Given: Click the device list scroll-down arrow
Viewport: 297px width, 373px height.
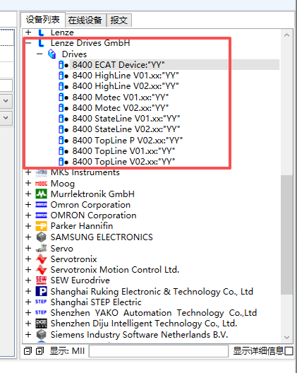Looking at the screenshot, I should pyautogui.click(x=286, y=337).
